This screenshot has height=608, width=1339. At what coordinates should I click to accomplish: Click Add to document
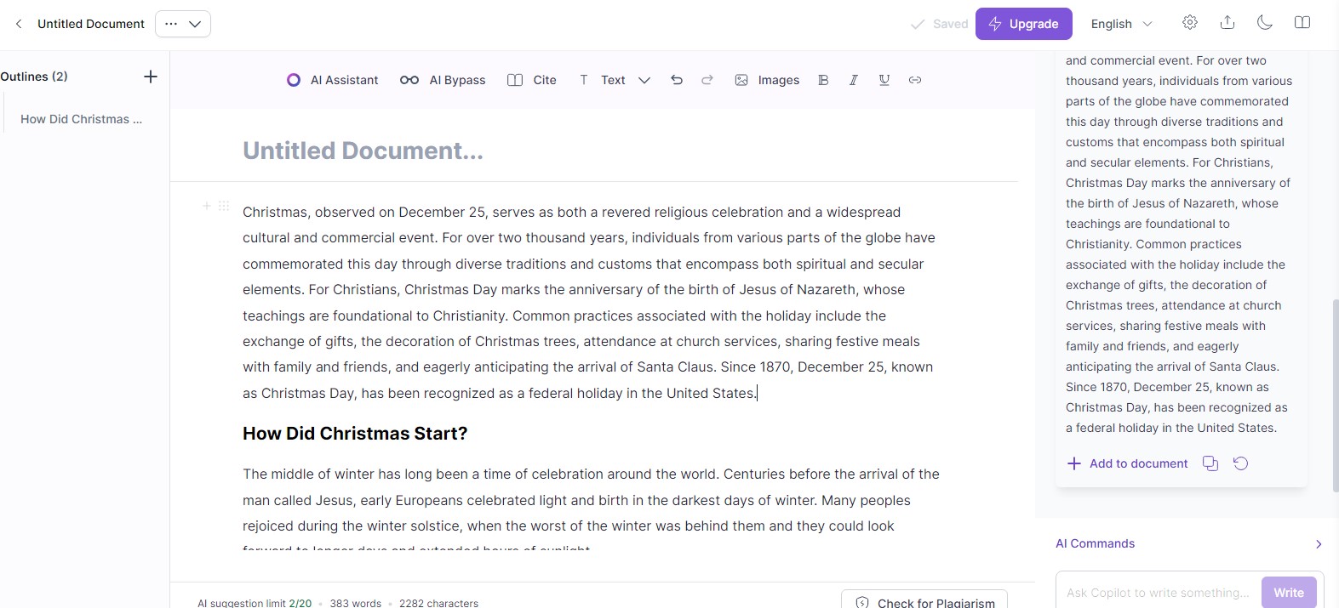pos(1128,463)
